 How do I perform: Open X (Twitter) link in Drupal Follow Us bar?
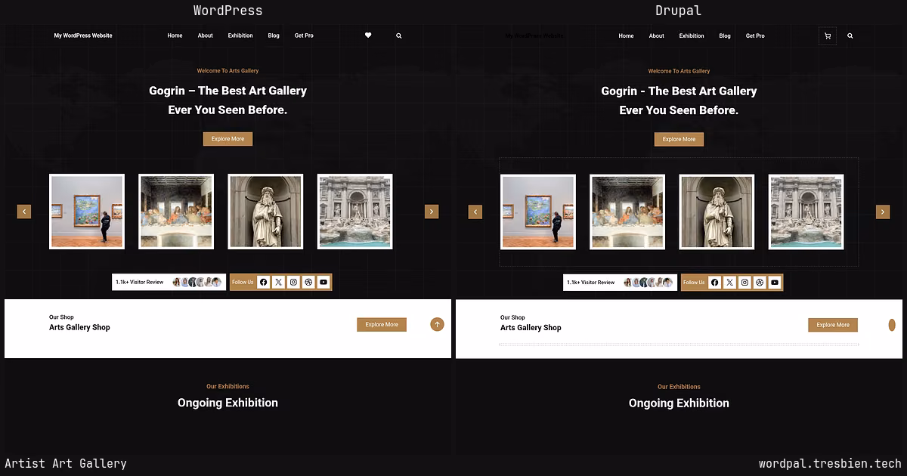(729, 283)
